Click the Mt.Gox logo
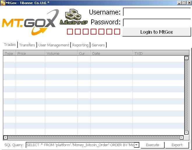The height and width of the screenshot is (150, 192). 30,22
